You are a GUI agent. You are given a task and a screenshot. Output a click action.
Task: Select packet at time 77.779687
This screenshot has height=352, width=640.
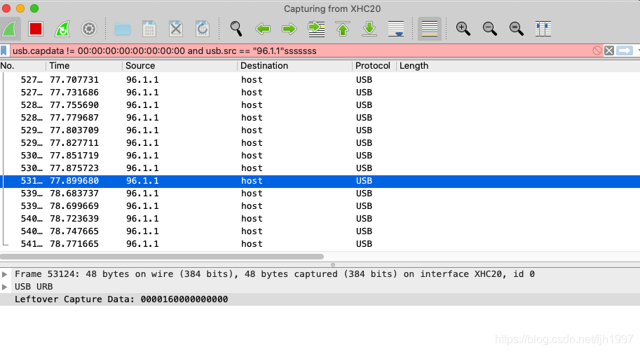tap(320, 118)
